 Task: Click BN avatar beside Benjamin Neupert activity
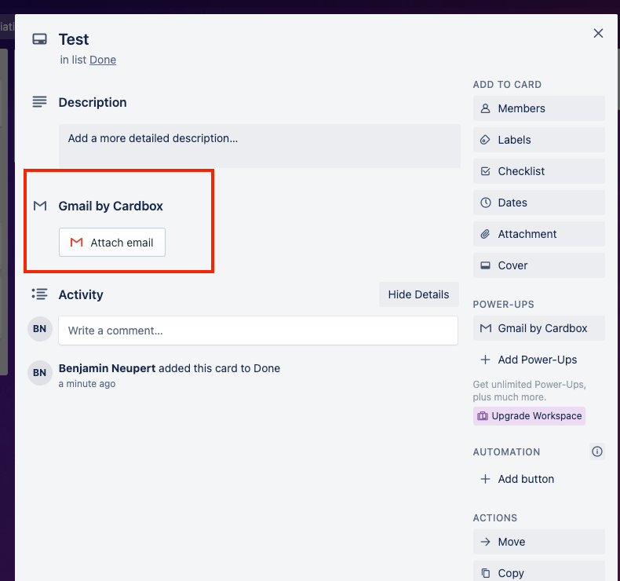tap(39, 373)
